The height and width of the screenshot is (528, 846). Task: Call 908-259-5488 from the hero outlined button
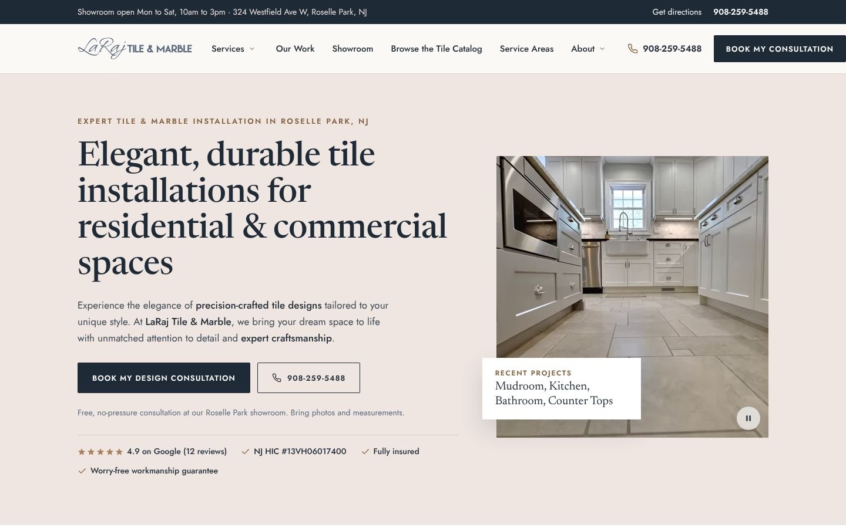click(x=308, y=378)
